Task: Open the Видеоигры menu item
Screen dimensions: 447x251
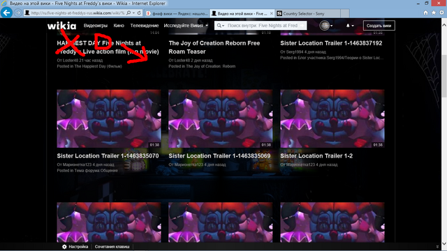Action: pyautogui.click(x=96, y=26)
